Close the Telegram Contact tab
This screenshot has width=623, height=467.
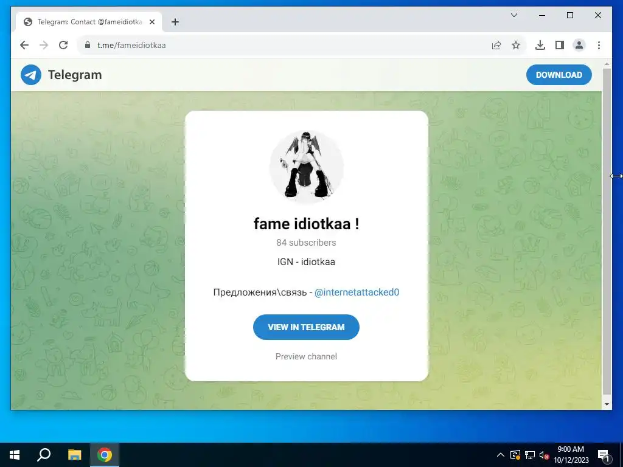point(151,22)
